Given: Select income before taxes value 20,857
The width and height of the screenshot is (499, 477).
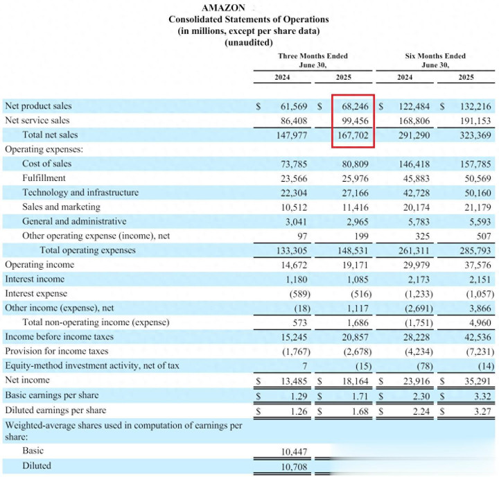Looking at the screenshot, I should [x=355, y=337].
